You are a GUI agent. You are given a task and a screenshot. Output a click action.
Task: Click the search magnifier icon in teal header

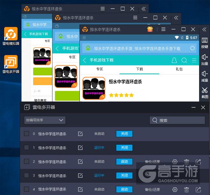click(x=184, y=60)
